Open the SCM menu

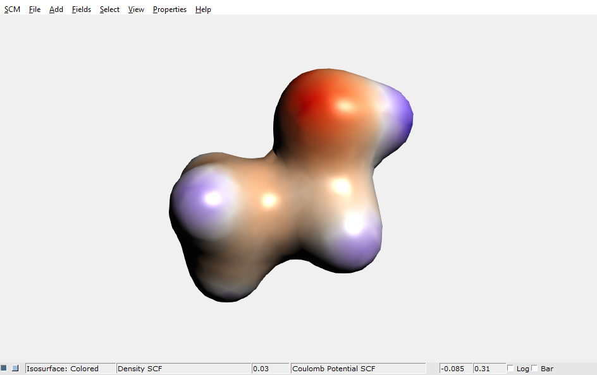12,9
